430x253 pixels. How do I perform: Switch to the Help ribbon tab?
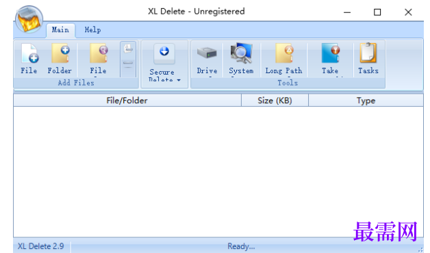click(x=92, y=30)
